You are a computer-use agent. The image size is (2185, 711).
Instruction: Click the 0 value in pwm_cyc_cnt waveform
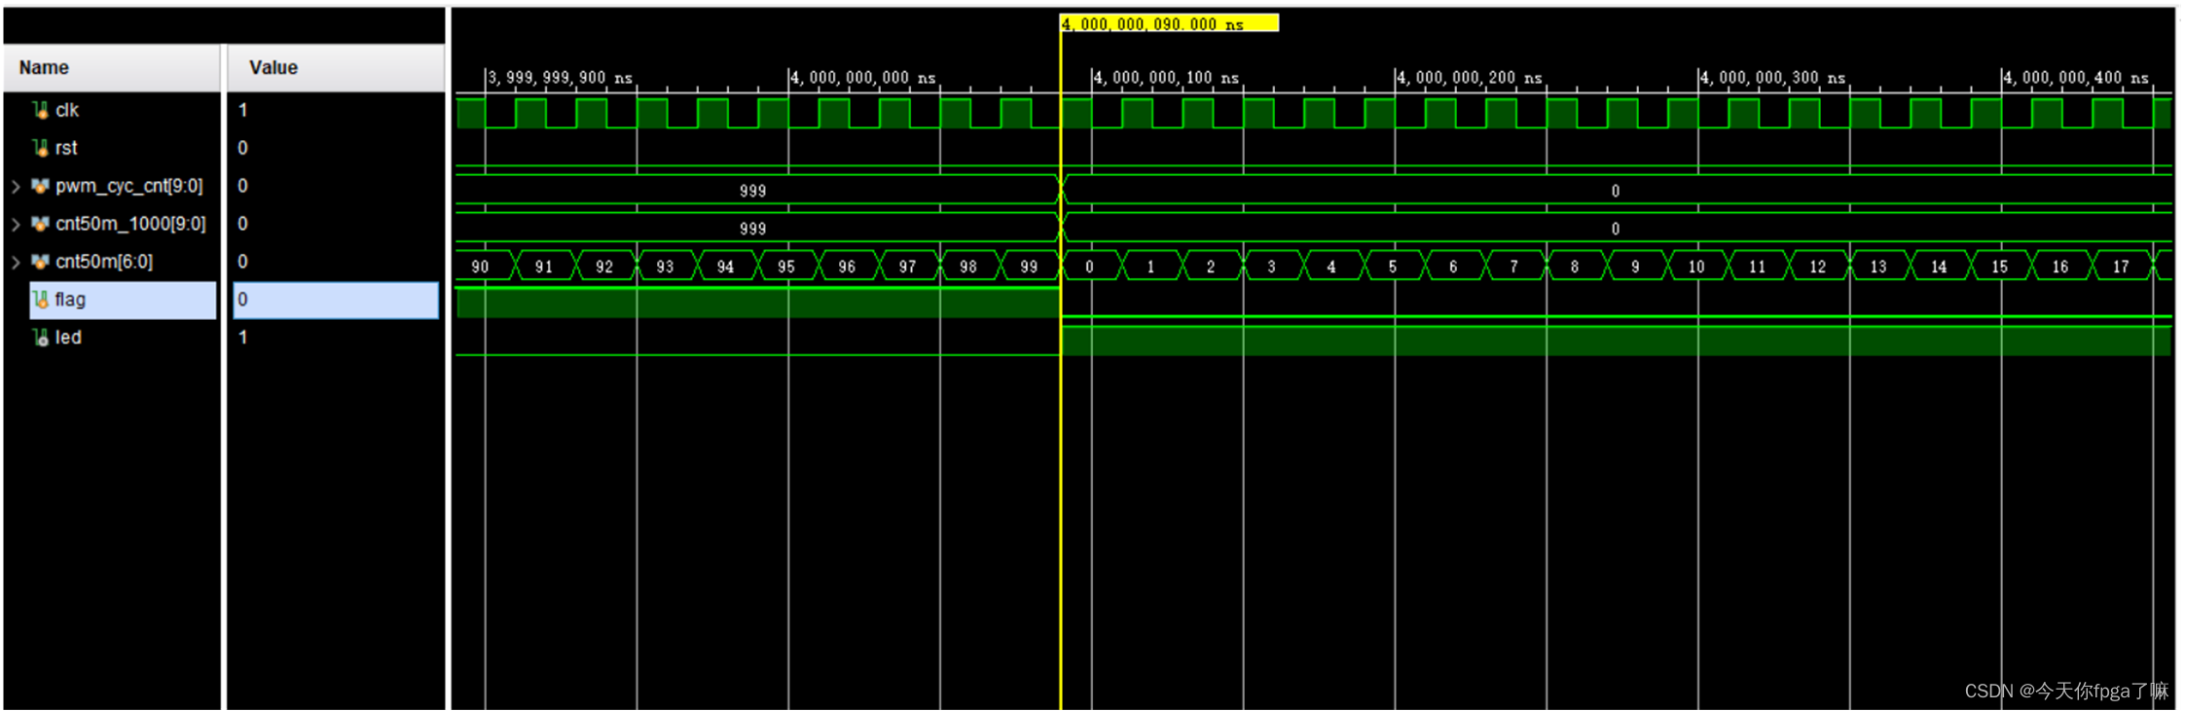point(1615,191)
